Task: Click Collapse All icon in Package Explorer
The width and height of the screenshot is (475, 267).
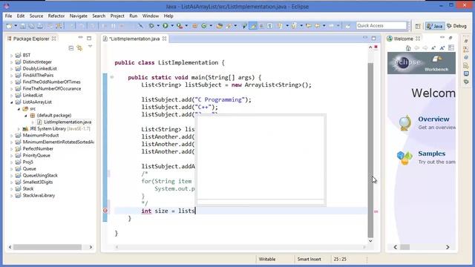Action: click(71, 48)
